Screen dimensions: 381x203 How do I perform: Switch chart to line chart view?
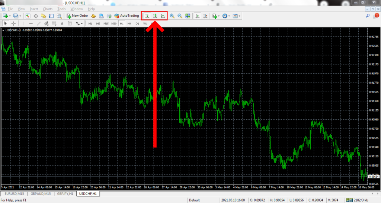(163, 16)
